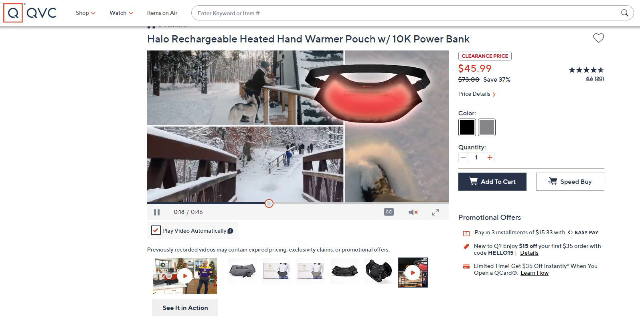Click the video progress scrubber handle
Viewport: 640px width, 322px height.
[269, 203]
